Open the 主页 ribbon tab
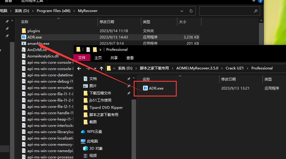This screenshot has width=286, height=159. tap(98, 58)
